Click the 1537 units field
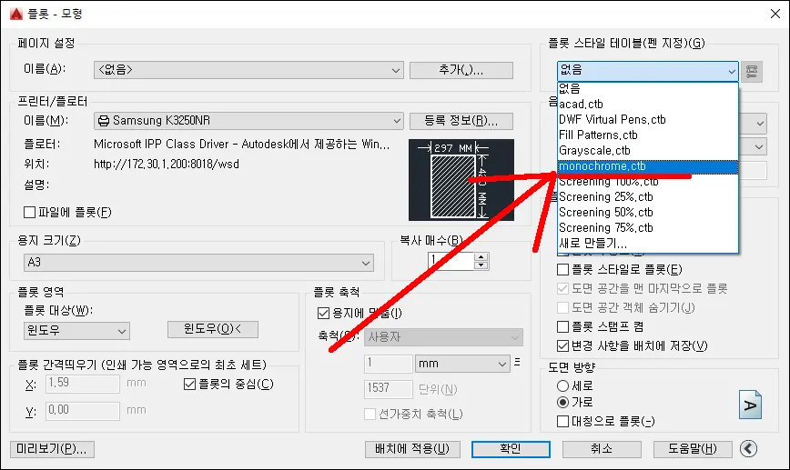 click(388, 388)
